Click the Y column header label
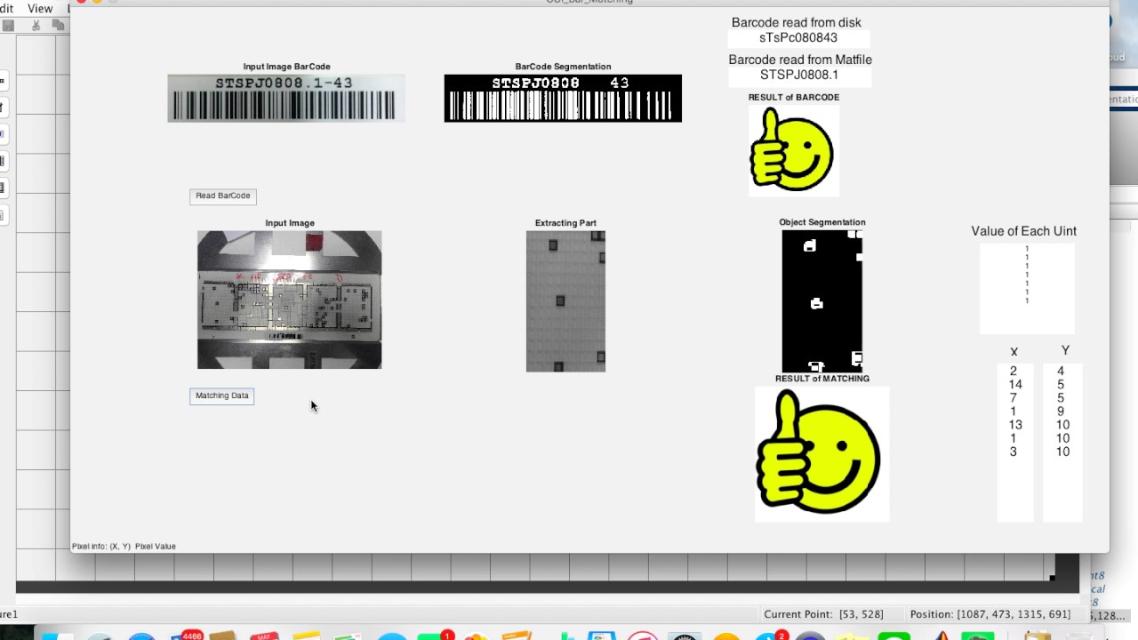Image resolution: width=1138 pixels, height=640 pixels. (1065, 350)
